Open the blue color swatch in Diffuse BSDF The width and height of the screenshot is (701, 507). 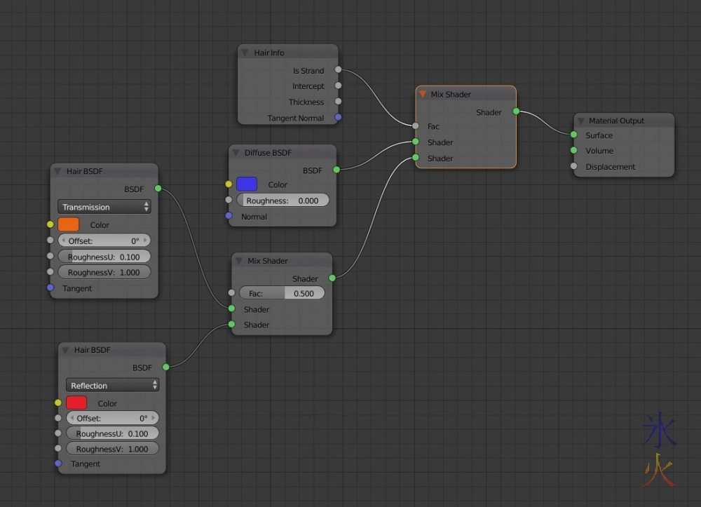(247, 184)
